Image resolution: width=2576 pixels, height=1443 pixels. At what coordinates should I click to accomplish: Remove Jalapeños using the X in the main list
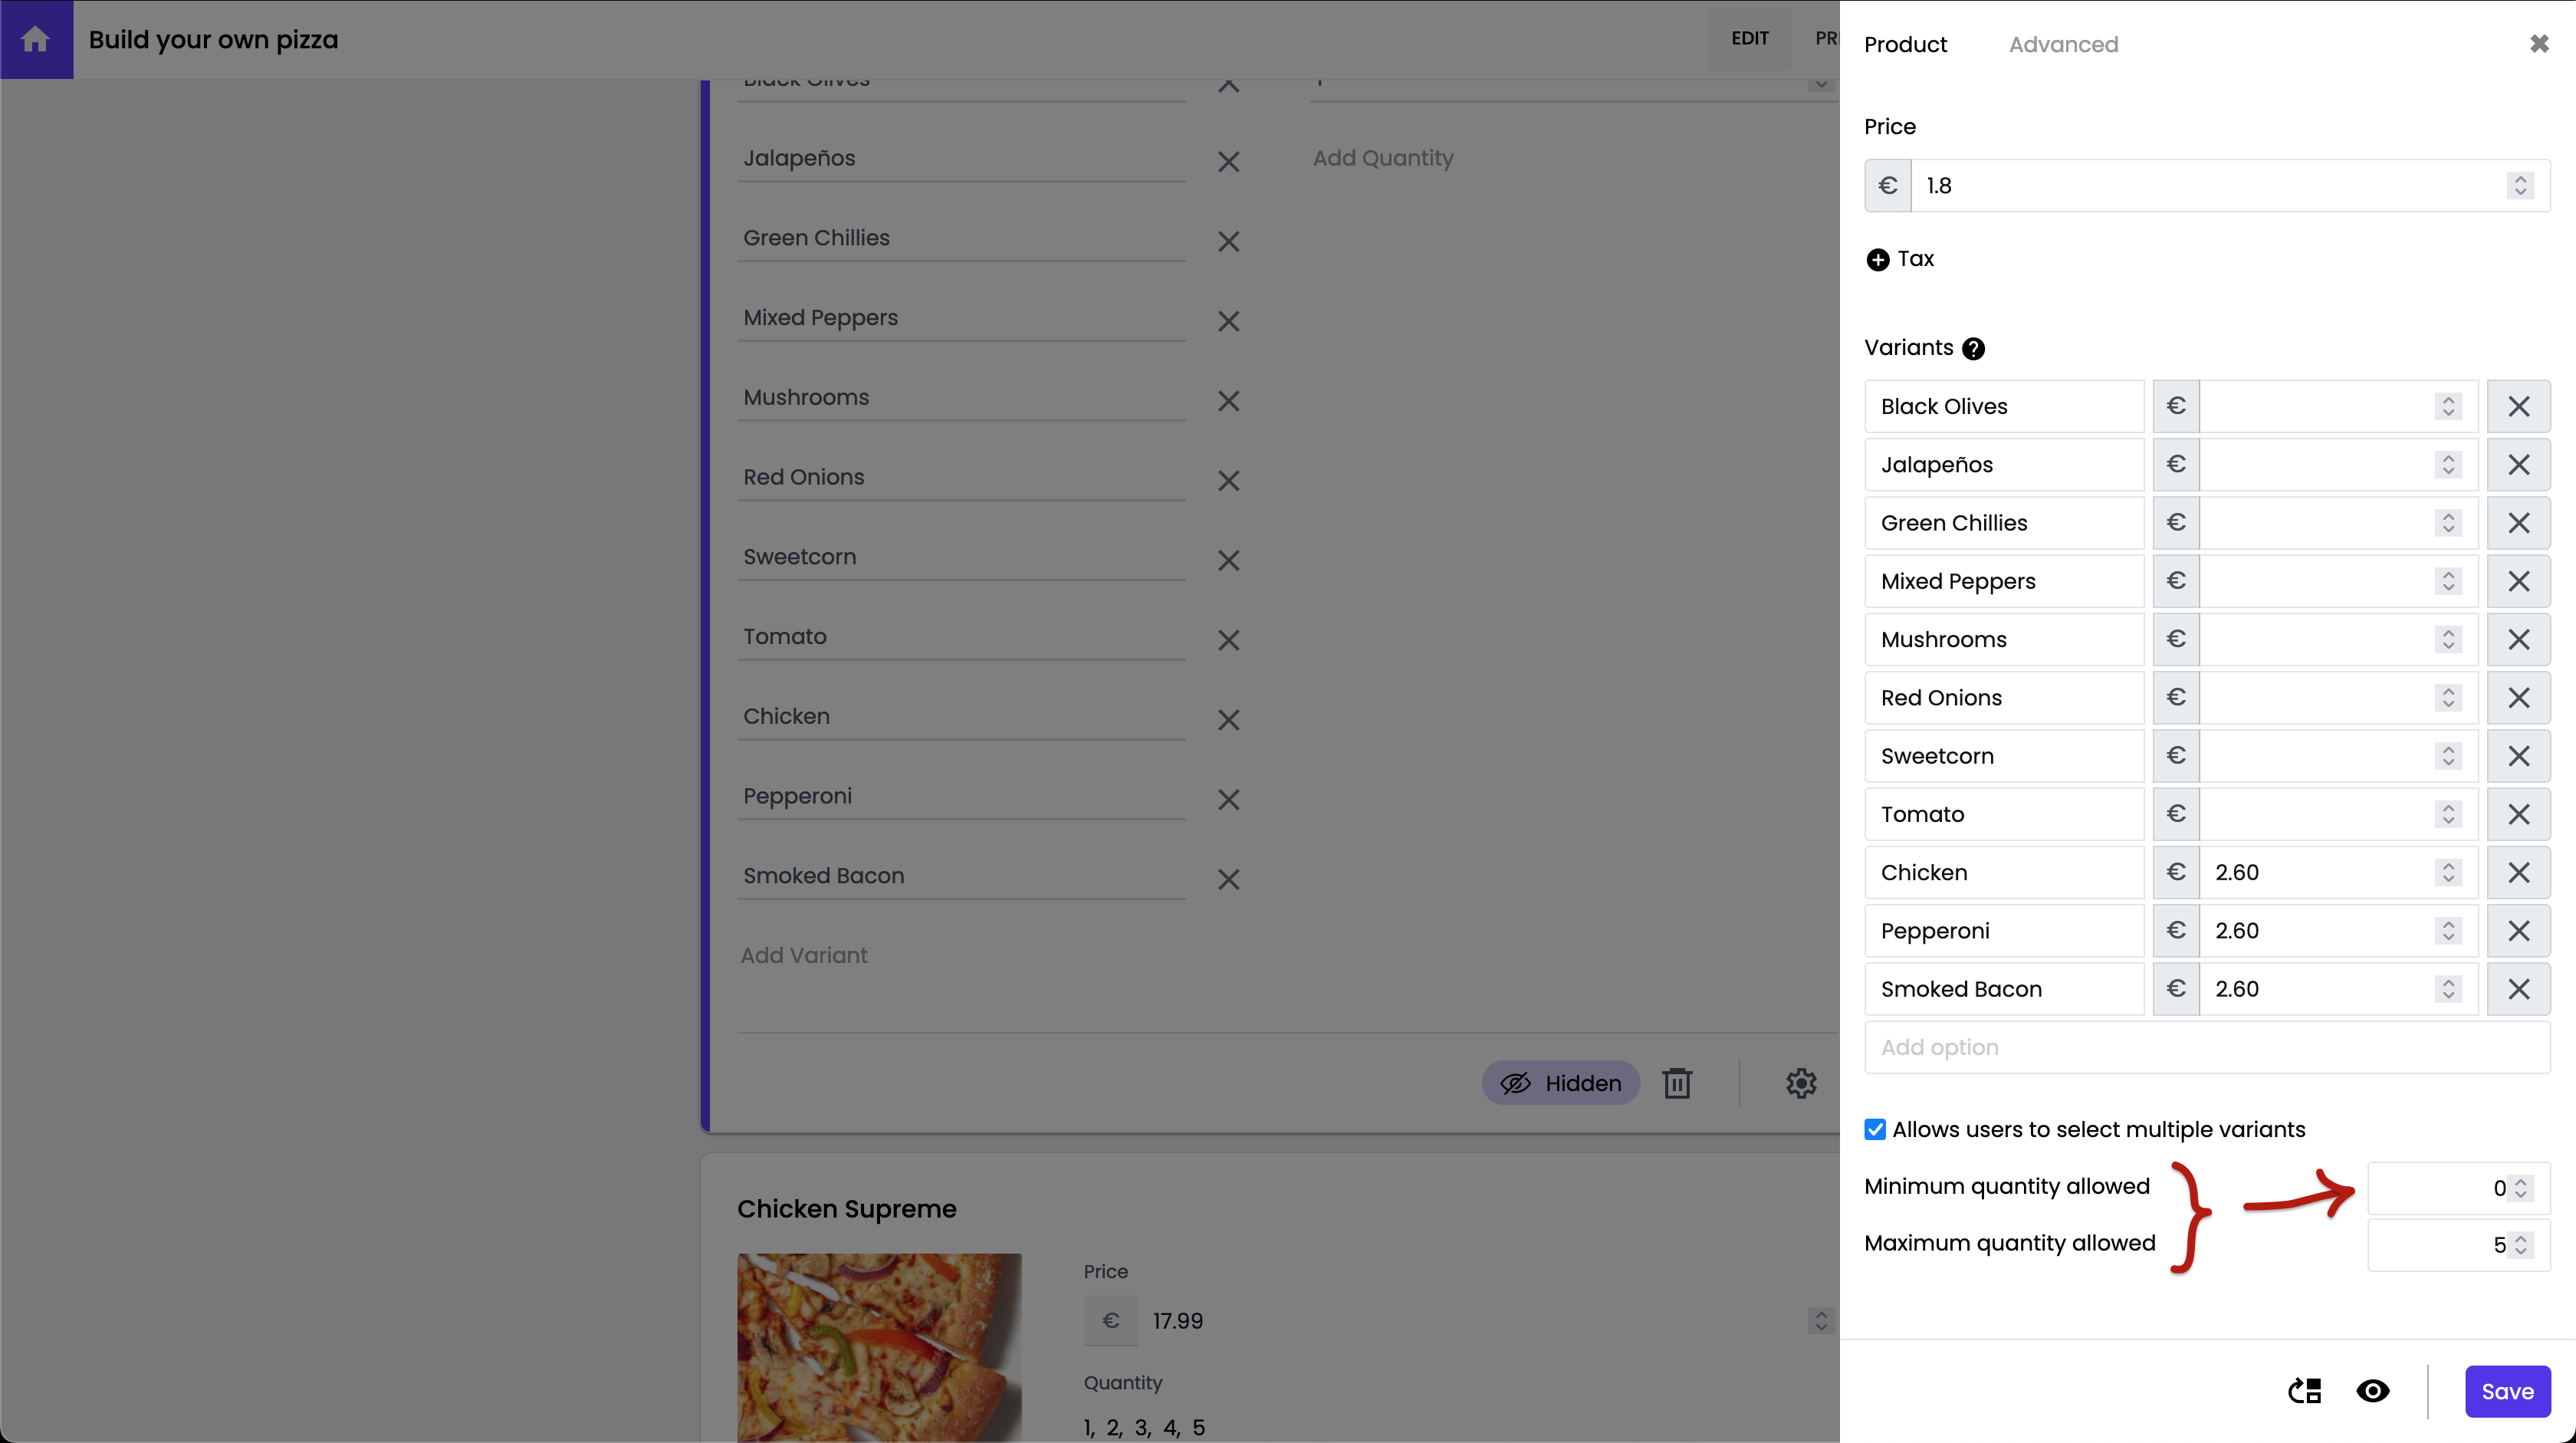[1228, 161]
